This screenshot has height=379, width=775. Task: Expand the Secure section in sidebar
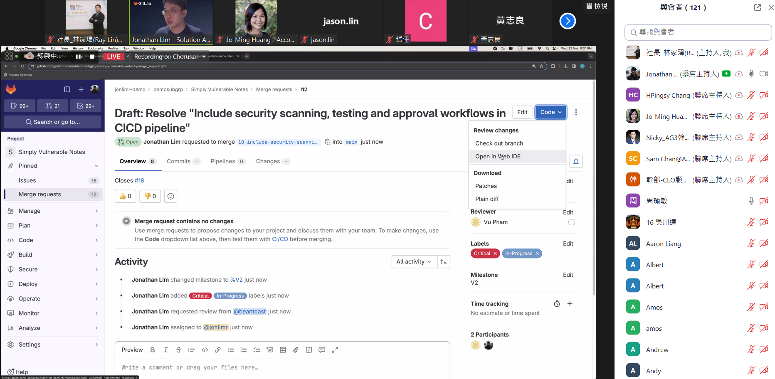pos(53,269)
